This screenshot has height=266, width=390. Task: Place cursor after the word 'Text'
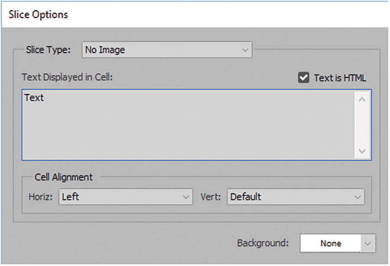click(45, 98)
